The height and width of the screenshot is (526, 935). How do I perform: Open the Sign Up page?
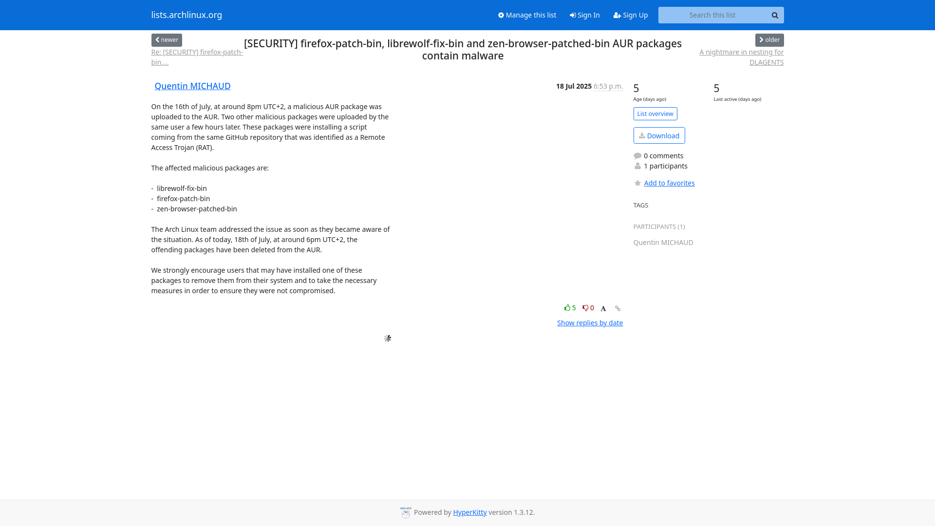pos(630,15)
